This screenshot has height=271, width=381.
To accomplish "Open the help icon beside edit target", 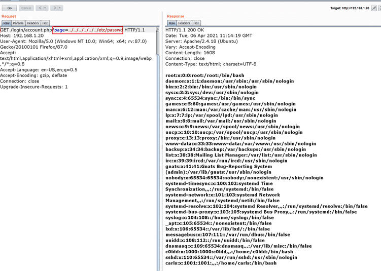I will (x=378, y=8).
